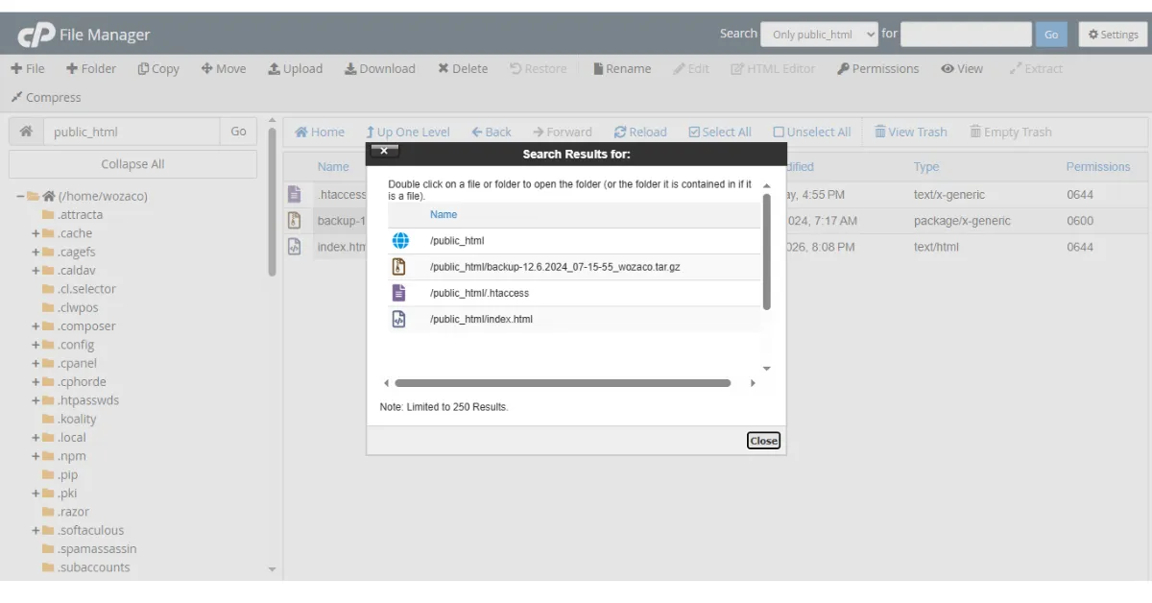1152x603 pixels.
Task: Sort by Type column header
Action: pos(926,166)
